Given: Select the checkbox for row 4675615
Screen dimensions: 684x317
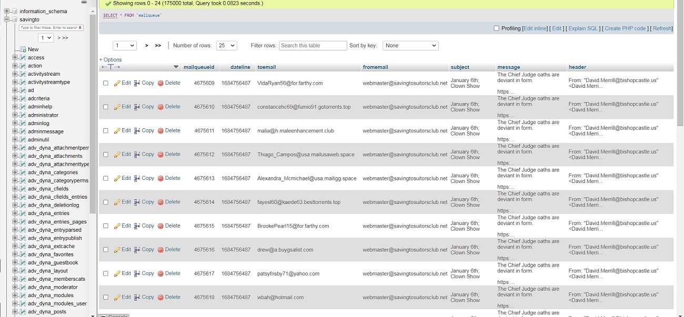Looking at the screenshot, I should [x=106, y=226].
